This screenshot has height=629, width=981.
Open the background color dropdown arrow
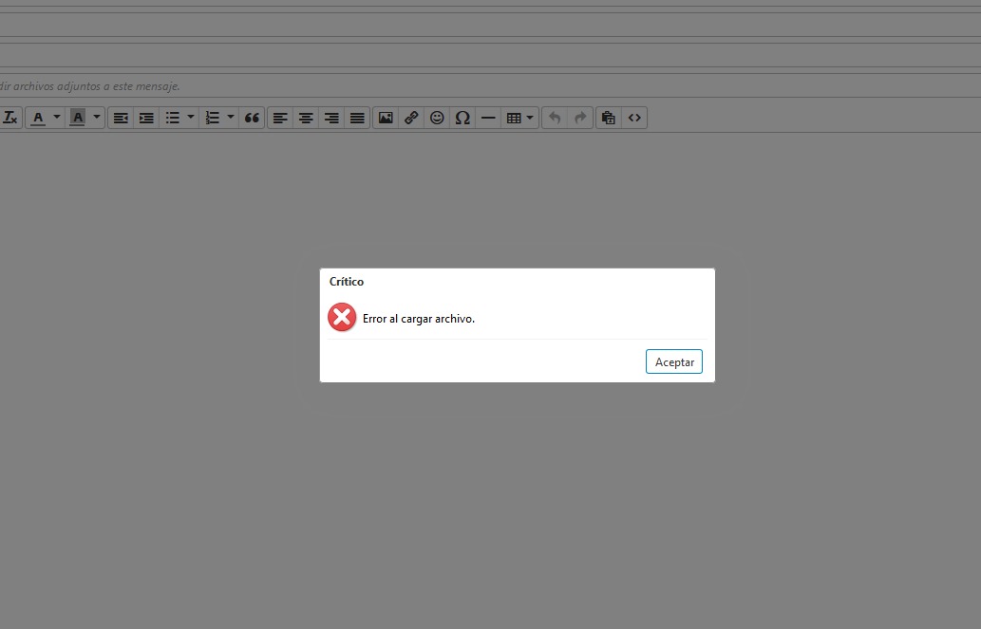click(96, 117)
